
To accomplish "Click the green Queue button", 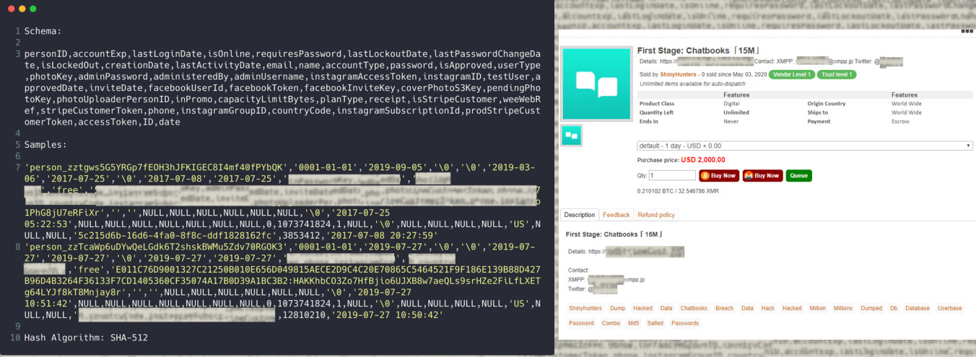I will tap(798, 175).
